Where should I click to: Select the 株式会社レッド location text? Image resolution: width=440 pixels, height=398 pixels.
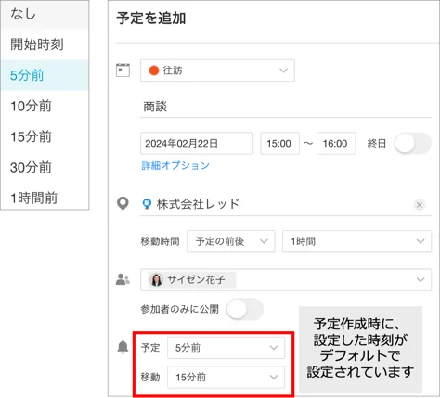[198, 204]
